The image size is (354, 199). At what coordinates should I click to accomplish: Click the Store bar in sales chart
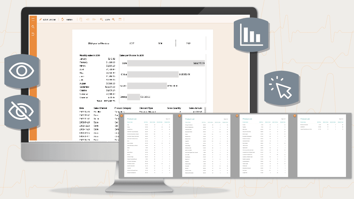tap(166, 63)
